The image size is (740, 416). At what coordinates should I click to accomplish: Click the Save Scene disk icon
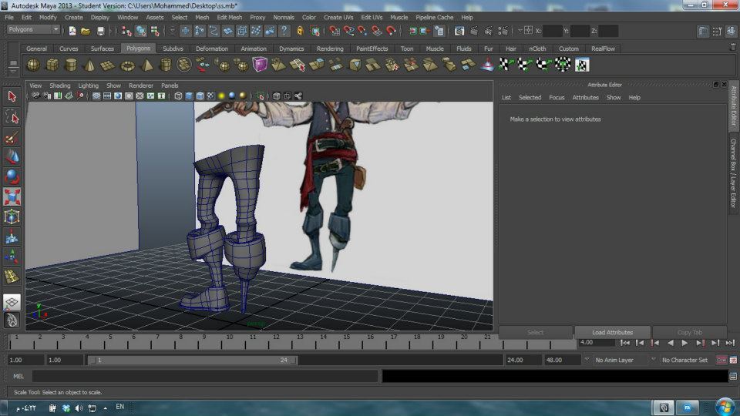coord(100,31)
